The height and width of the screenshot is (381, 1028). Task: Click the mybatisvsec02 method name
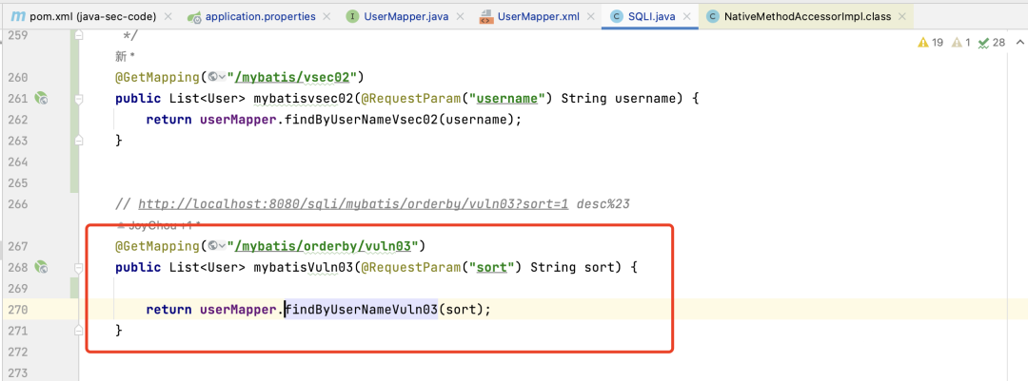click(x=303, y=99)
